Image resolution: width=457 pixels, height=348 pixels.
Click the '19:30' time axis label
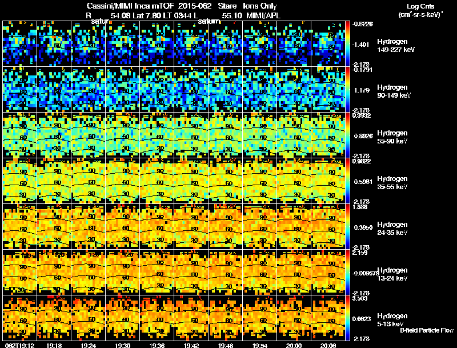pos(123,345)
